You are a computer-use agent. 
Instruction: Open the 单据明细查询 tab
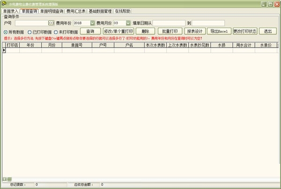[52, 11]
